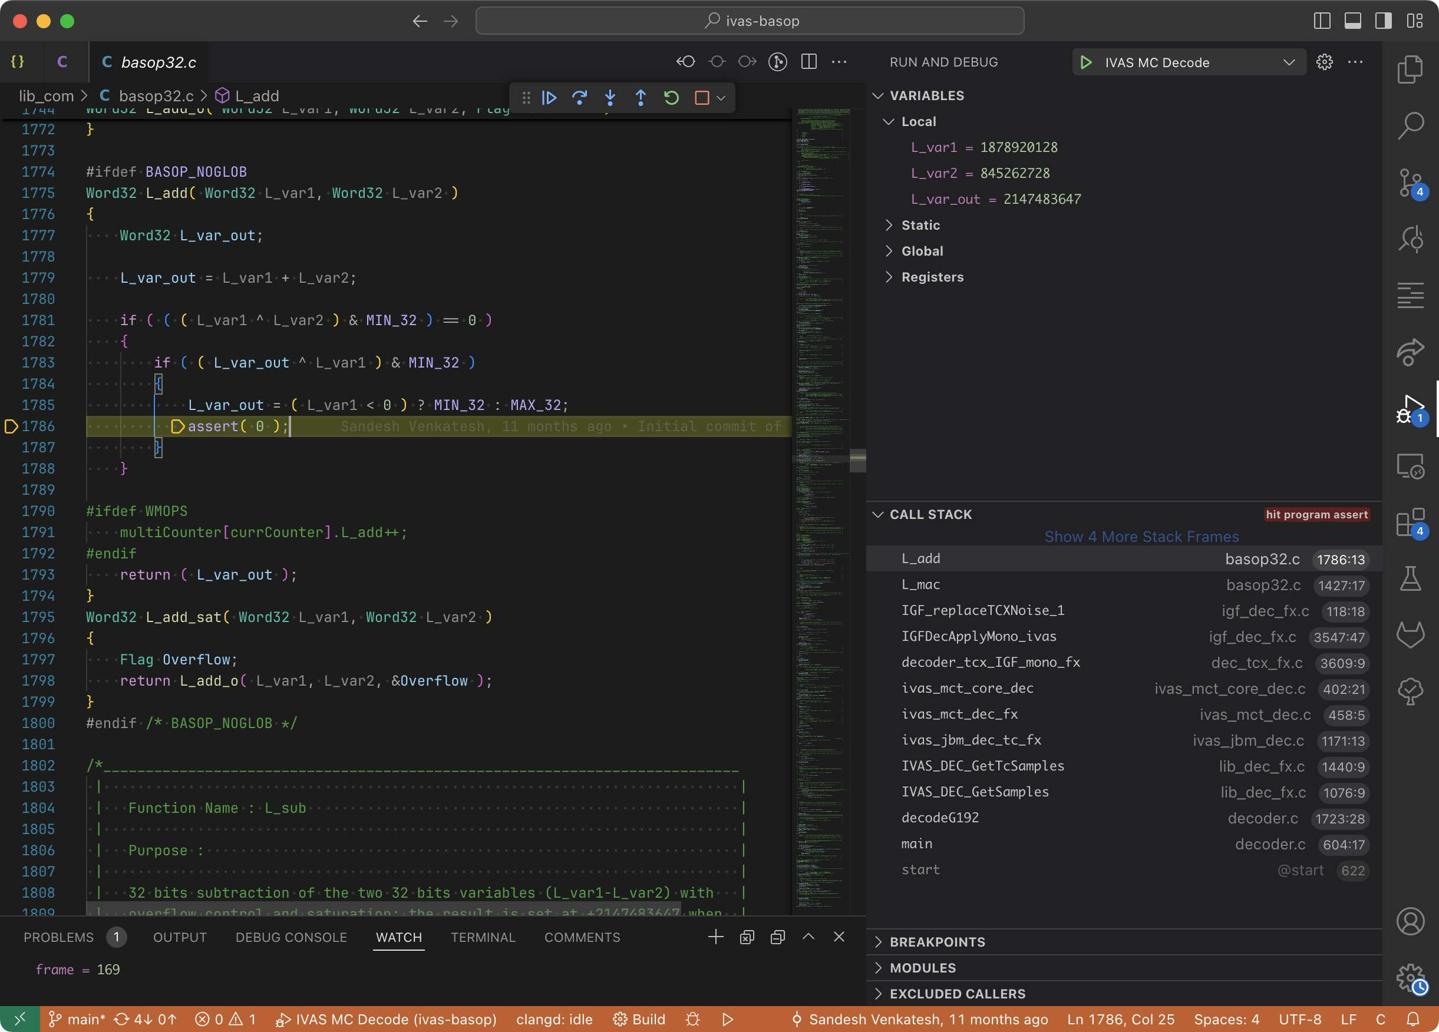This screenshot has height=1032, width=1439.
Task: Select the L_mac stack frame
Action: click(920, 585)
